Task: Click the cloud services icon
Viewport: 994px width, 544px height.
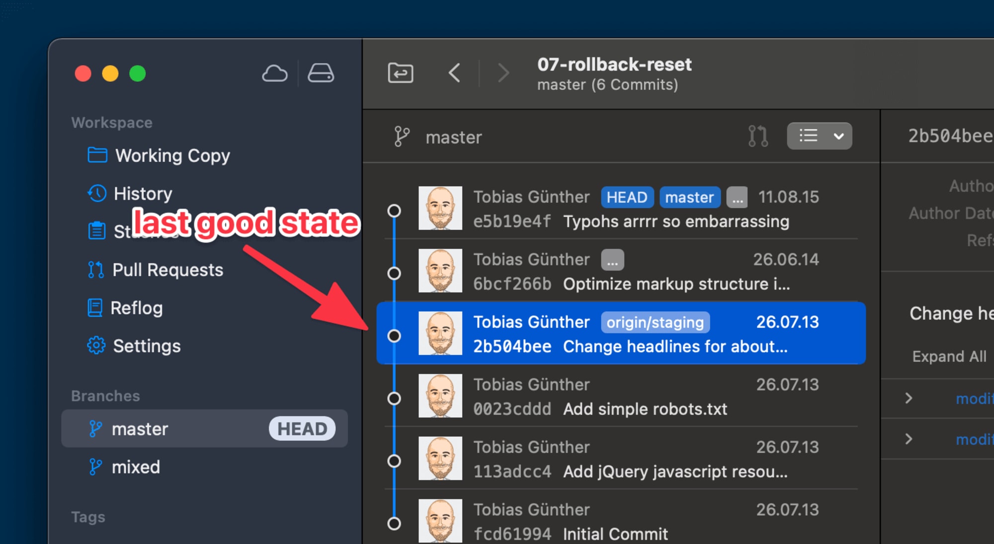Action: coord(274,73)
